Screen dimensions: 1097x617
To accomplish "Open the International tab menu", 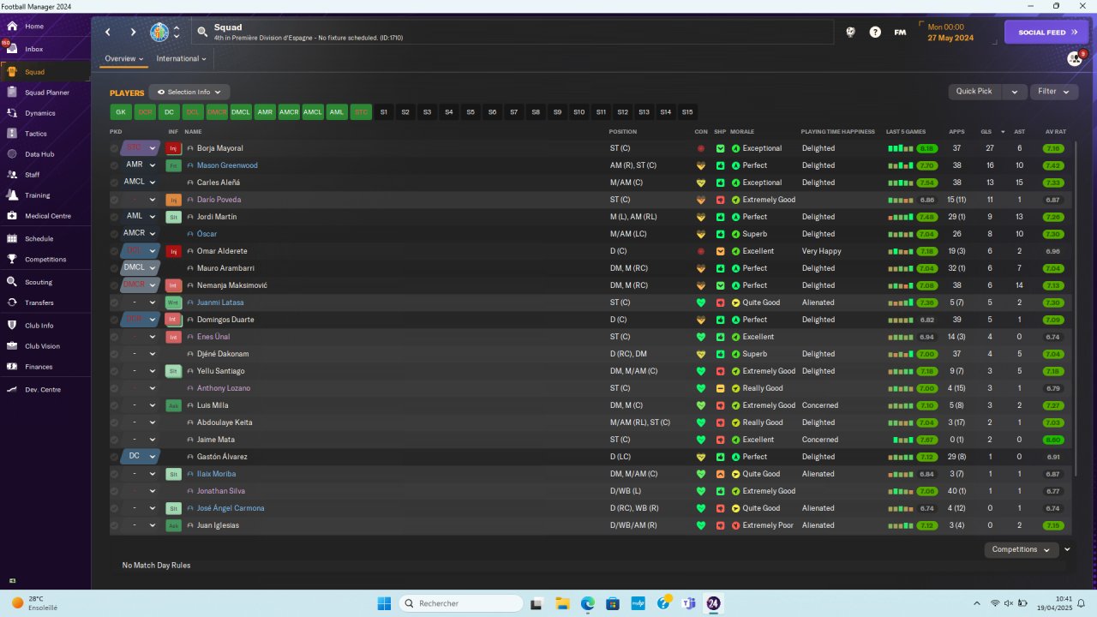I will [181, 59].
